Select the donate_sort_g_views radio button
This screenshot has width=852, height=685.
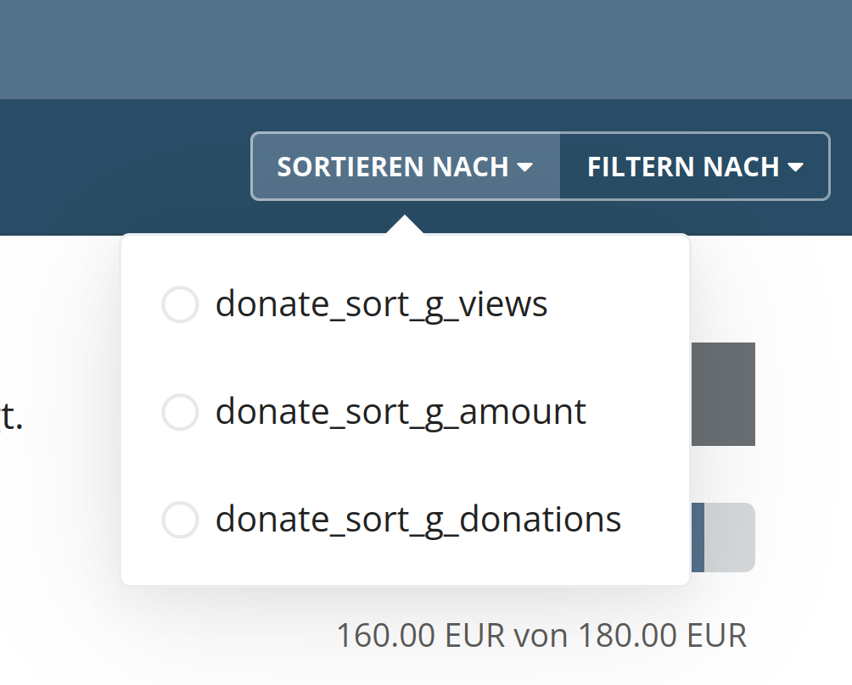click(x=180, y=304)
